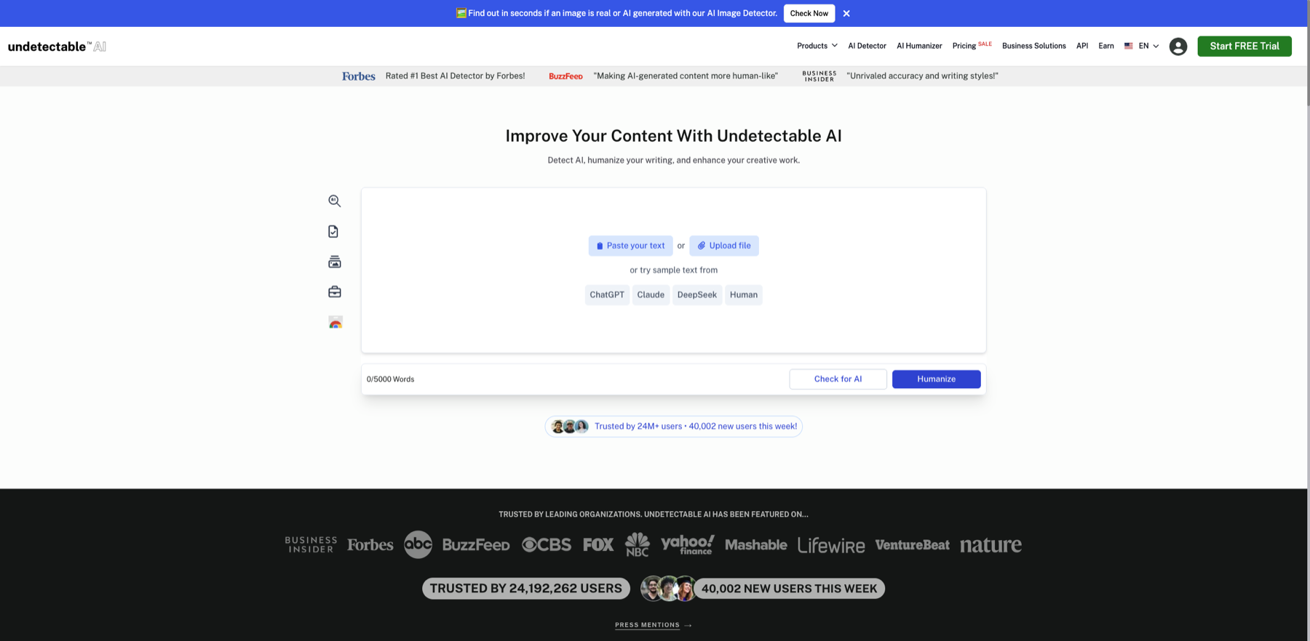Follow the Press Mentions link
1310x641 pixels.
click(x=653, y=625)
